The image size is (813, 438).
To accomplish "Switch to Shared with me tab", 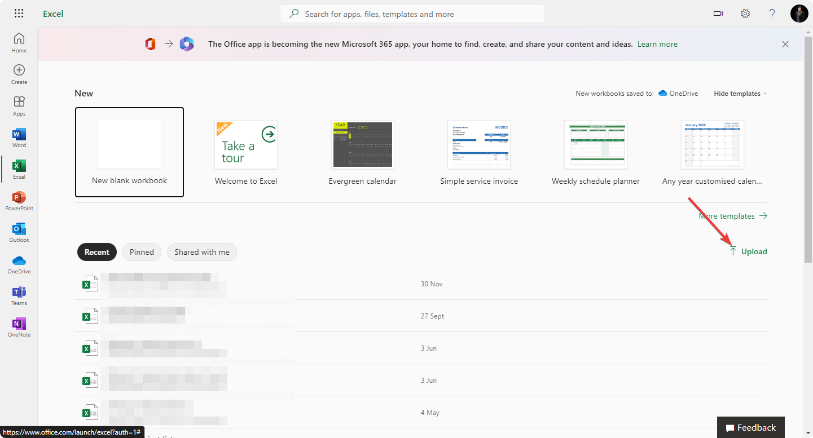I will tap(202, 252).
